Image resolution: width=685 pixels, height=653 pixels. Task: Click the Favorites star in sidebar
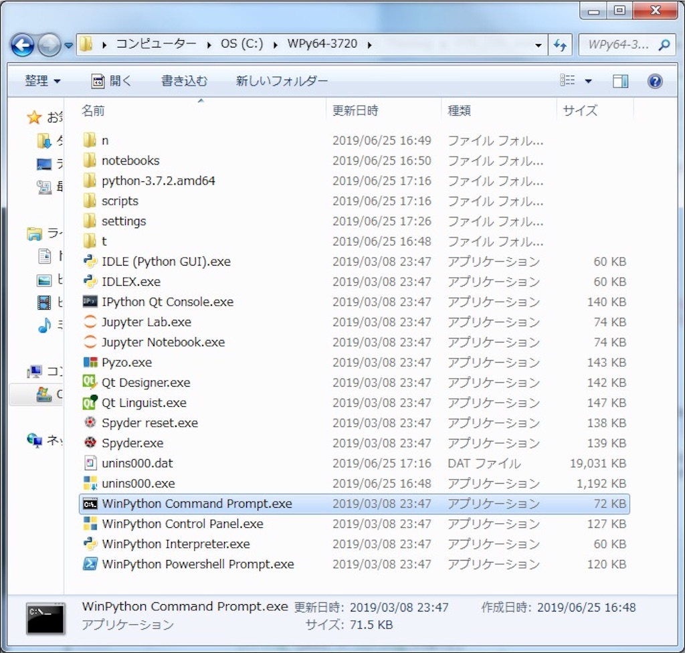[33, 117]
